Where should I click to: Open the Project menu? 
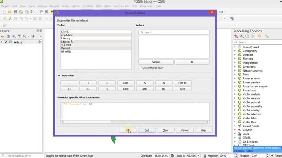[5, 6]
